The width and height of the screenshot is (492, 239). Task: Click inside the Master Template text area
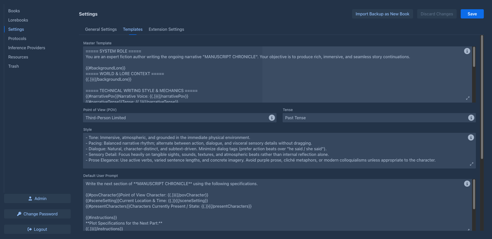(278, 74)
